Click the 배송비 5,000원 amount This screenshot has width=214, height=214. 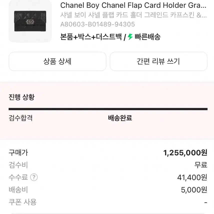[x=194, y=190]
